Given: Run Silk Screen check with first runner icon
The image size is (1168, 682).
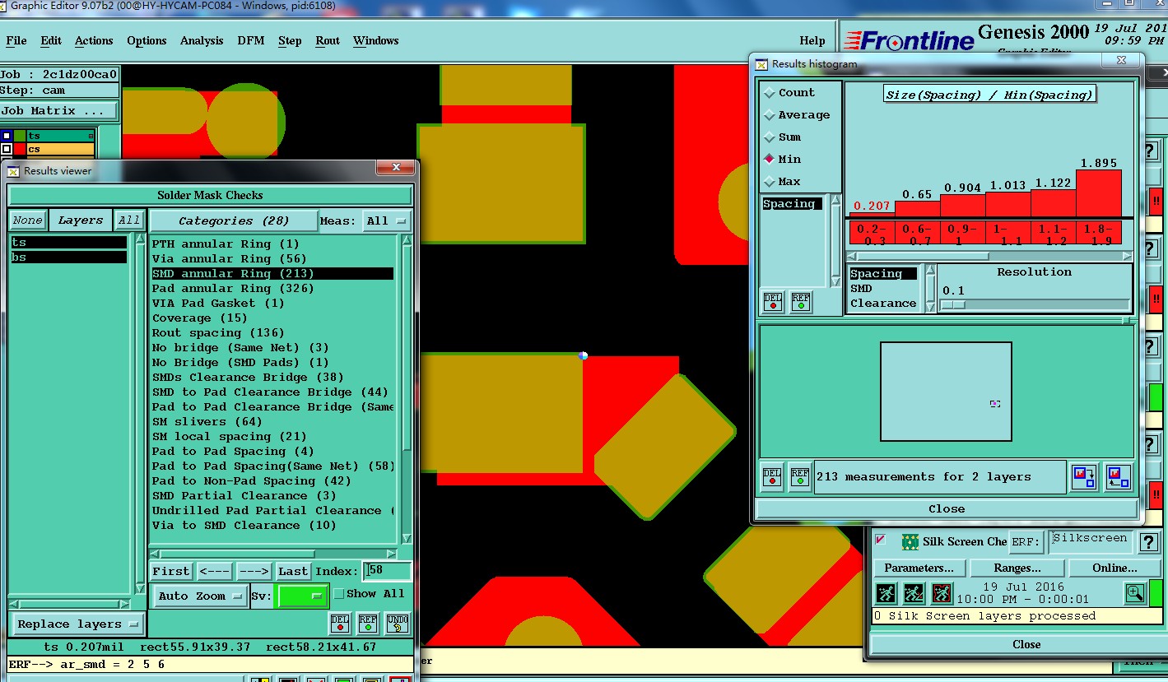Looking at the screenshot, I should pyautogui.click(x=886, y=593).
